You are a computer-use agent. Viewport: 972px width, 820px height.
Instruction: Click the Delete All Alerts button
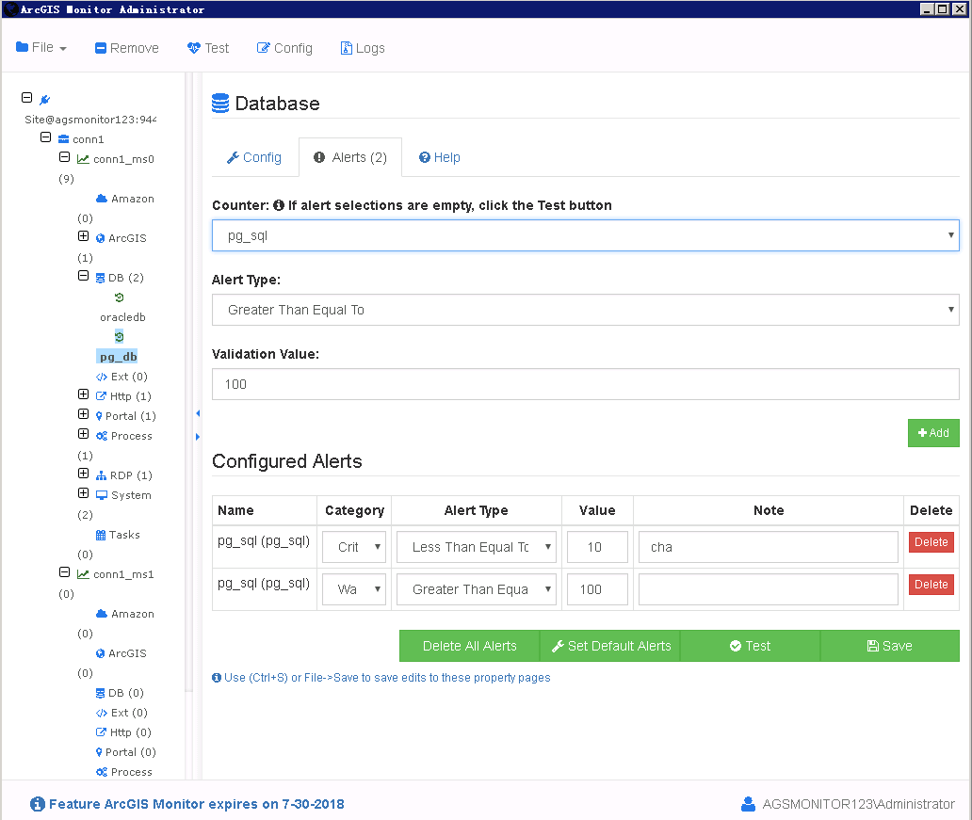pos(469,646)
